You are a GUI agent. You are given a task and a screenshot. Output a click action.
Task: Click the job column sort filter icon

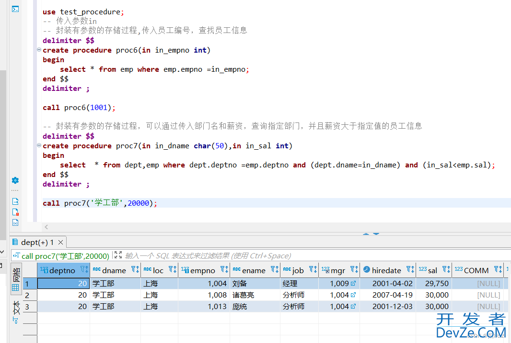(313, 269)
